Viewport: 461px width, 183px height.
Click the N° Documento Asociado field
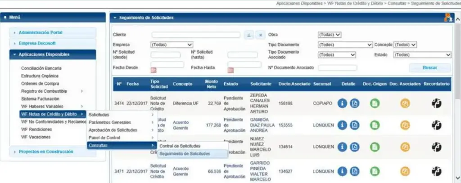[338, 68]
